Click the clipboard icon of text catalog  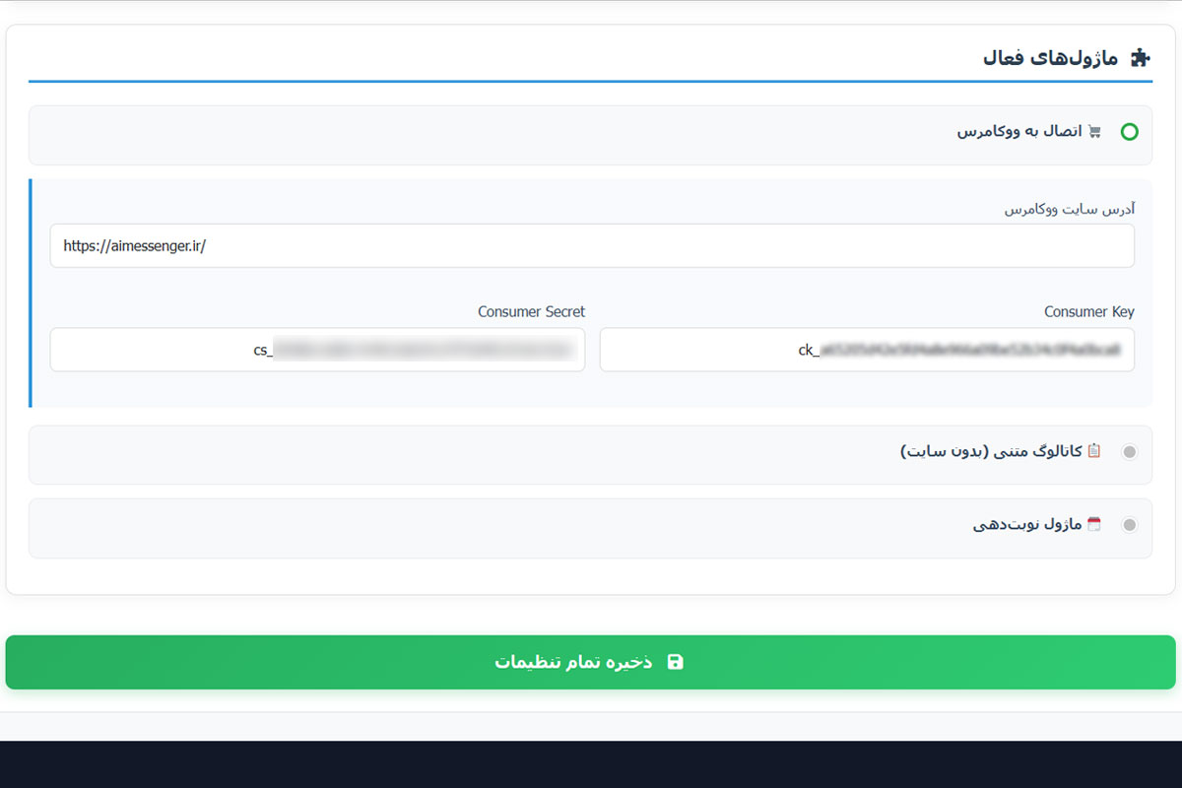tap(1094, 451)
